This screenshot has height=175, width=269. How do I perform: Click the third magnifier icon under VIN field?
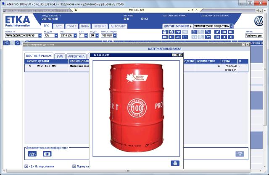[17, 43]
